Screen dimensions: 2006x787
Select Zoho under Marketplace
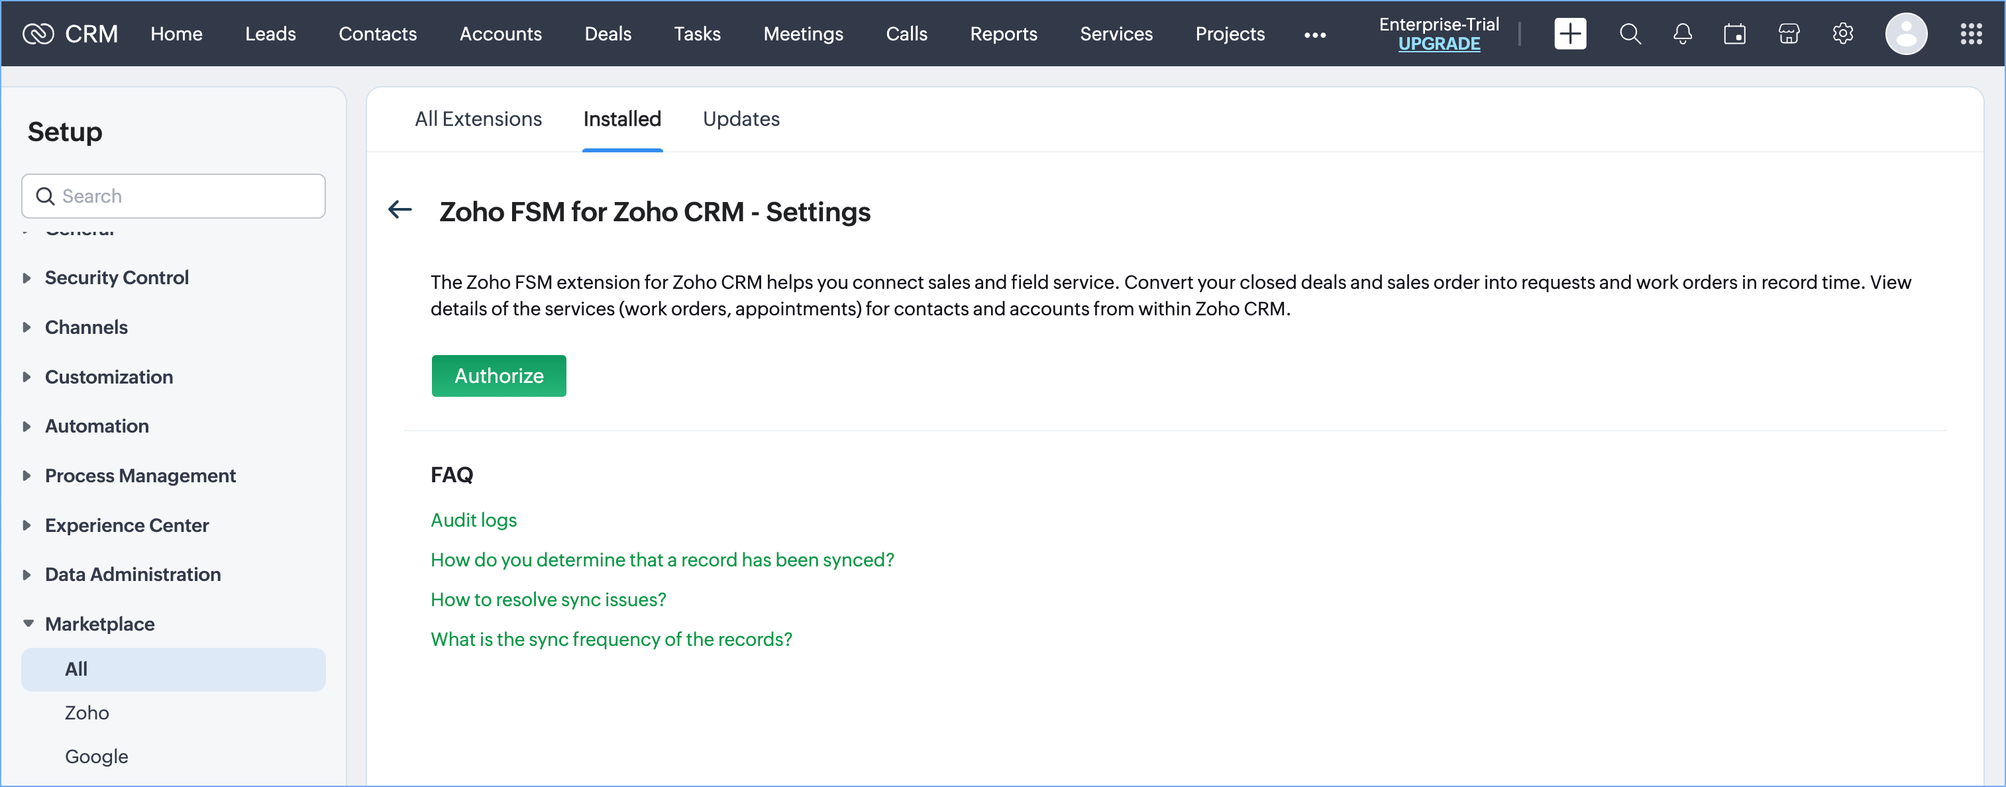coord(86,712)
